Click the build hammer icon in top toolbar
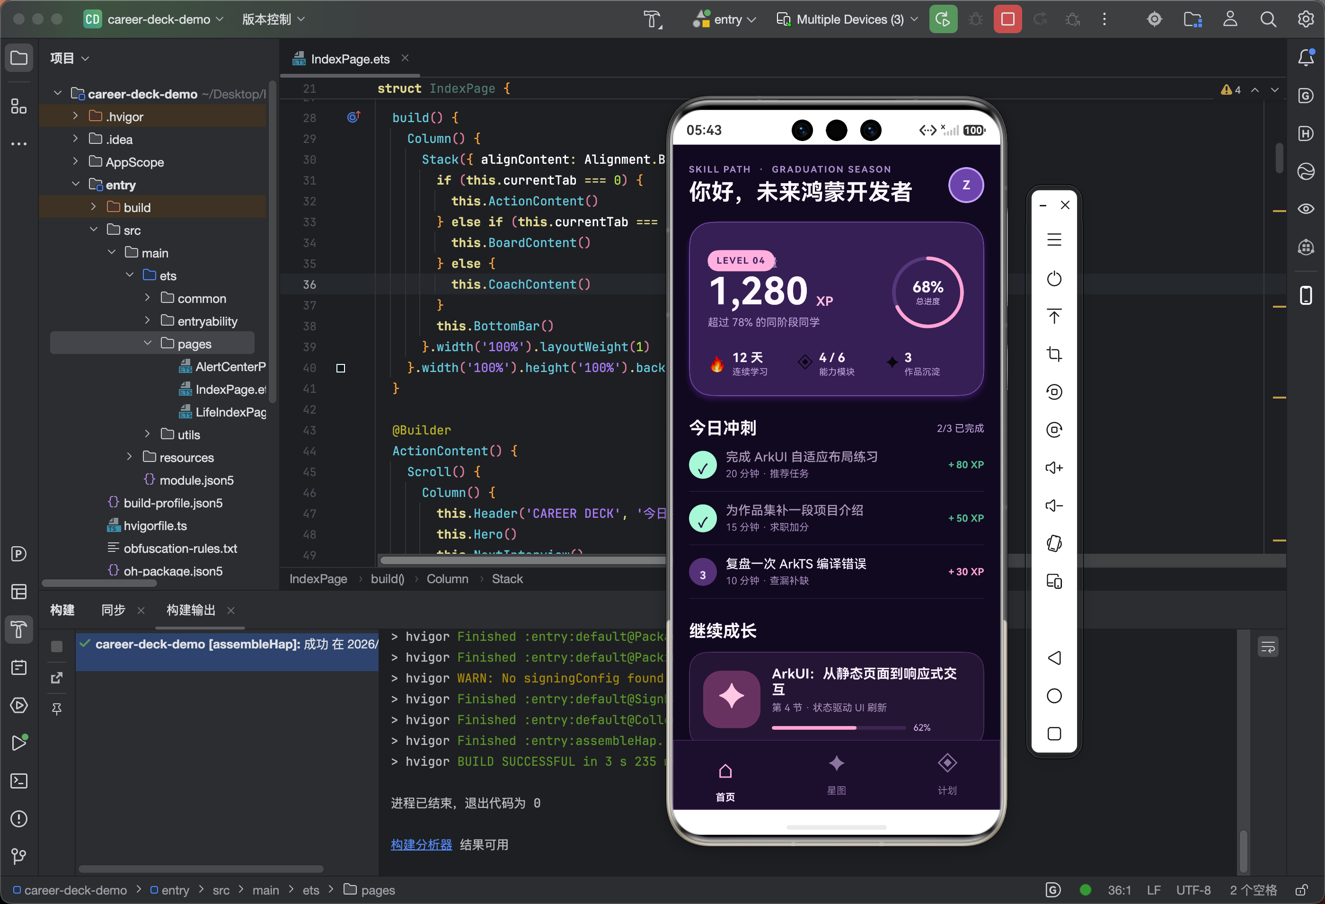Viewport: 1325px width, 904px height. coord(652,19)
